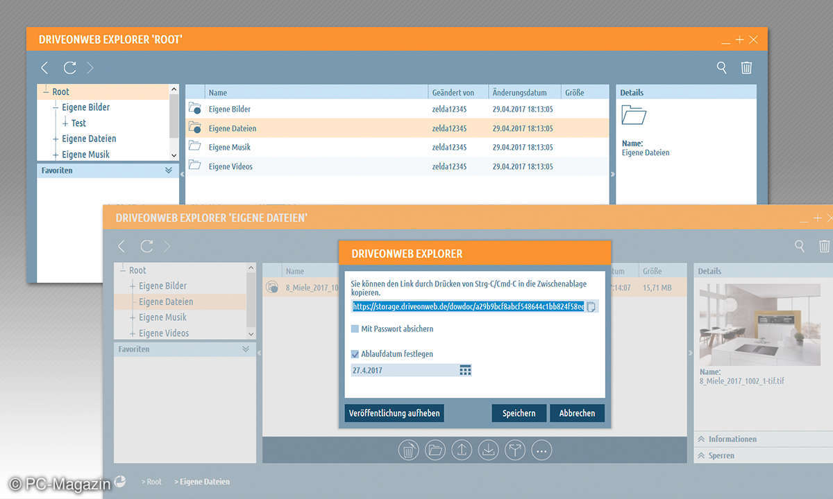This screenshot has width=833, height=499.
Task: Click the file icon of 8_Miele_2017 in the list
Action: (x=272, y=287)
